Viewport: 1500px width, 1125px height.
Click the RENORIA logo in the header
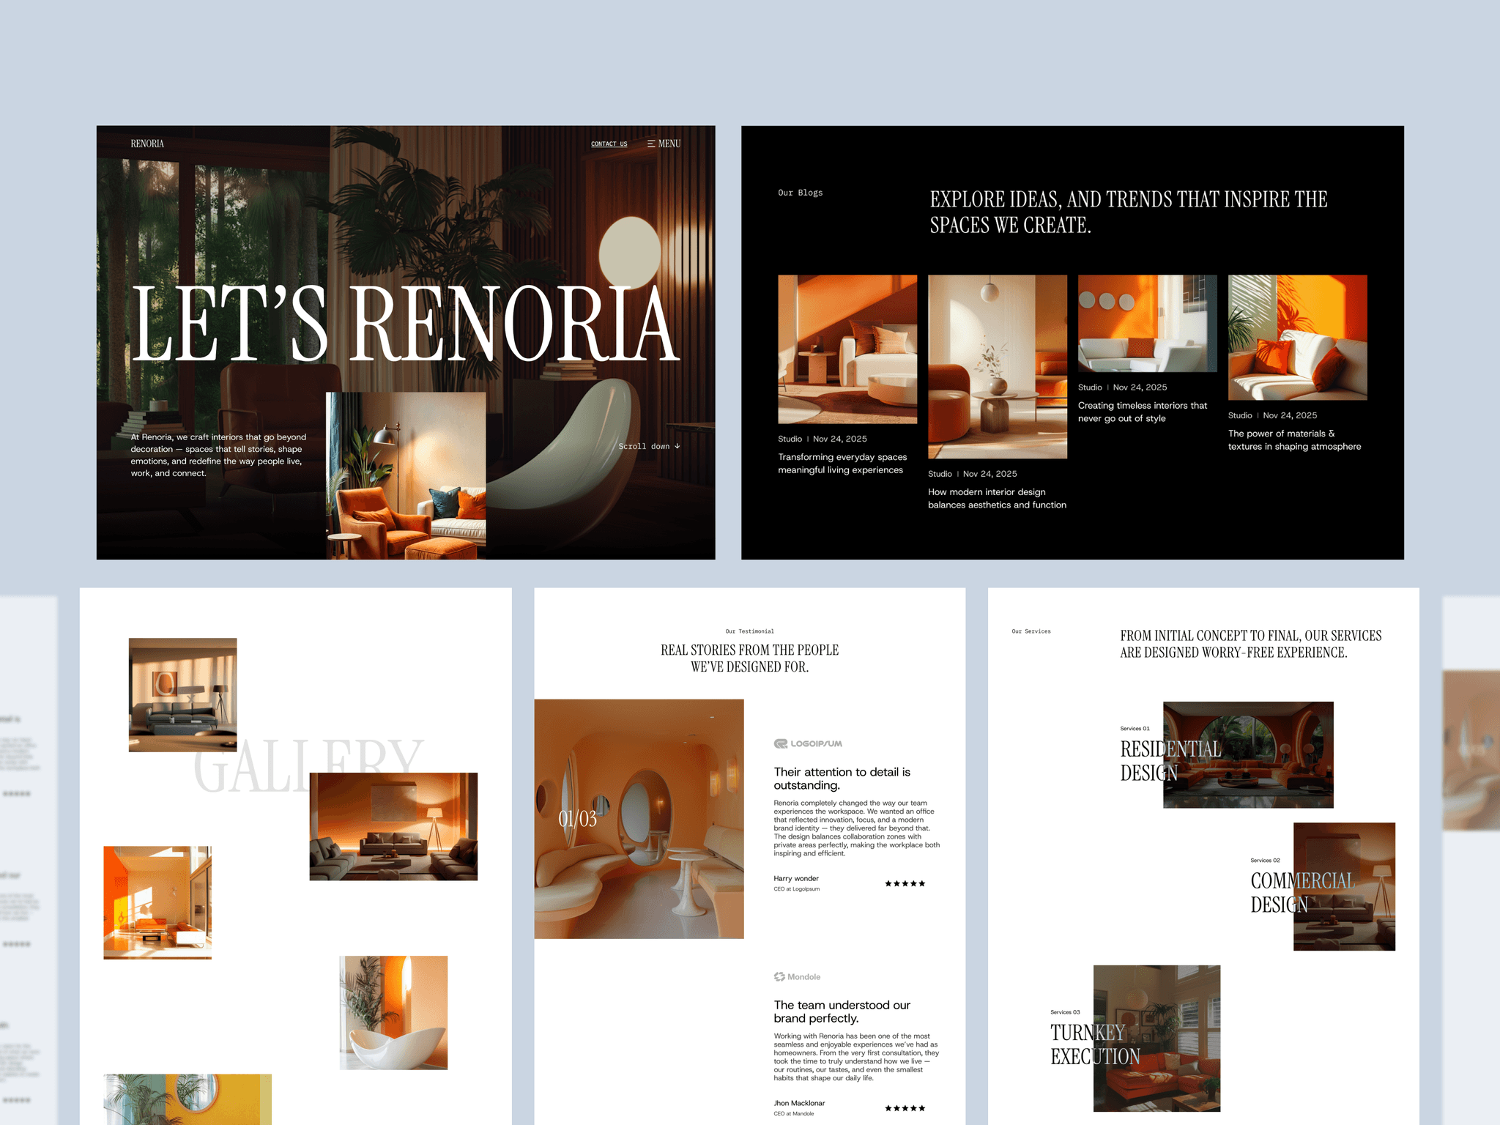(146, 143)
